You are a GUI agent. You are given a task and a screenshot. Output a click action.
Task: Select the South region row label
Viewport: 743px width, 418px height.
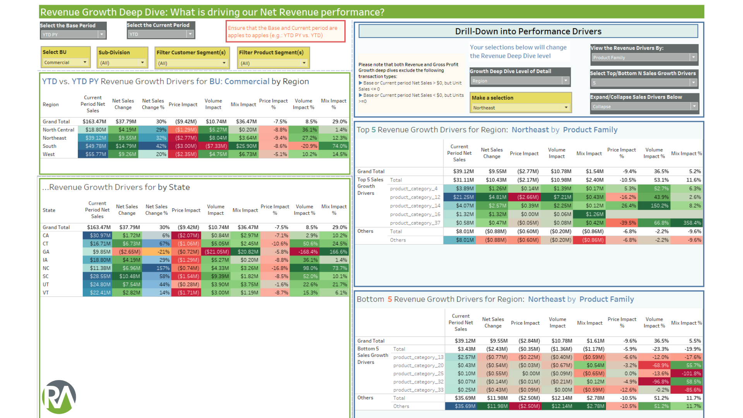(x=50, y=146)
